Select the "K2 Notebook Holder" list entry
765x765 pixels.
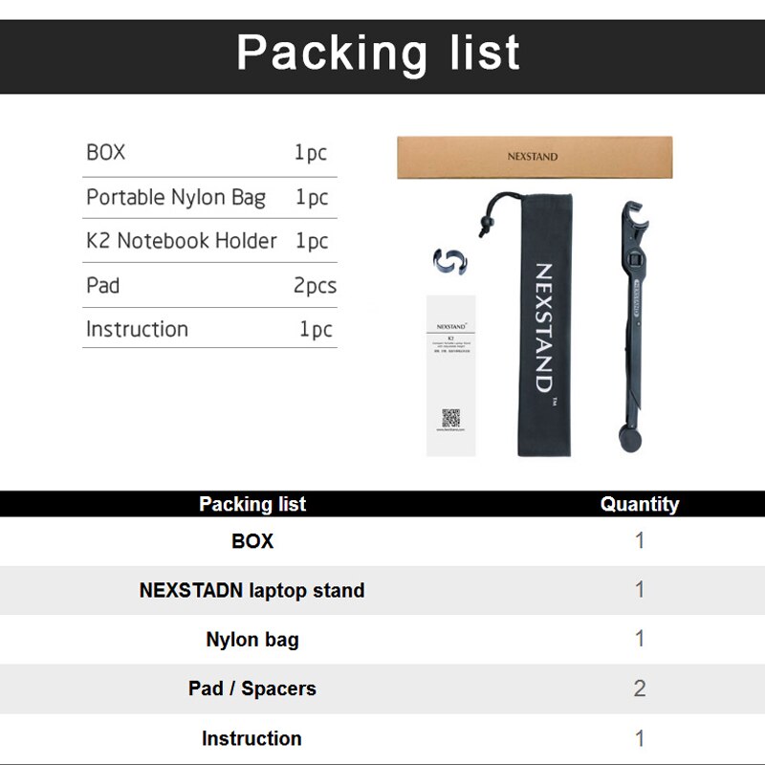pyautogui.click(x=182, y=241)
